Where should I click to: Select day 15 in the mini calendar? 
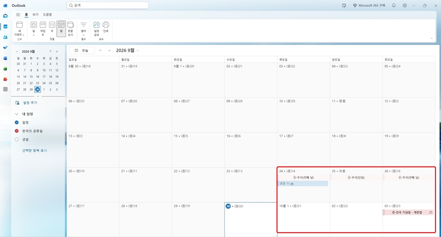(x=31, y=76)
